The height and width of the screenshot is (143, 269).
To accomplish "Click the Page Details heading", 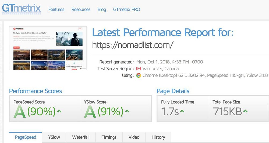I will tap(173, 91).
